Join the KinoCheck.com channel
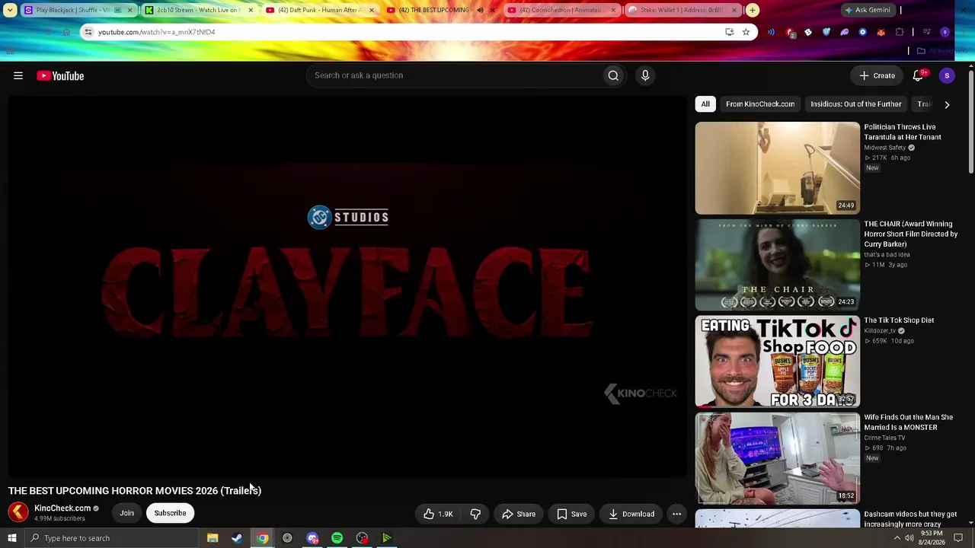 pos(126,513)
